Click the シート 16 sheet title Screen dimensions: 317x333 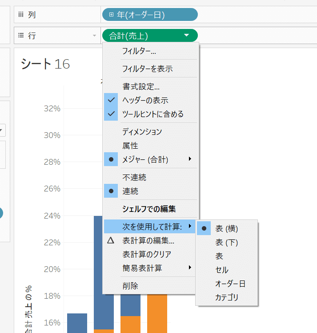pos(45,64)
